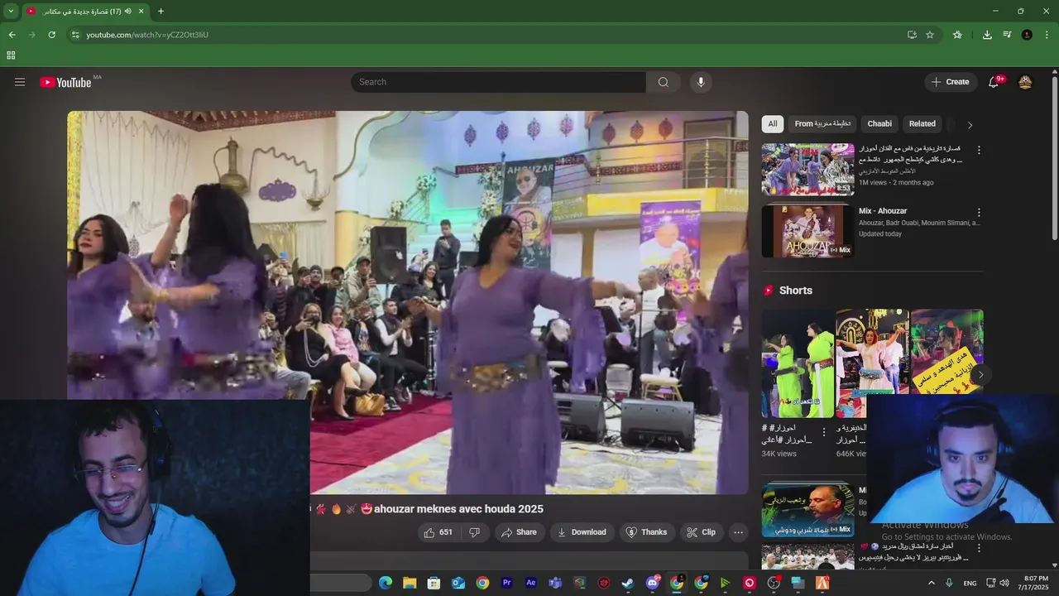The width and height of the screenshot is (1059, 596).
Task: Mute the tab via its speaker icon
Action: point(128,12)
